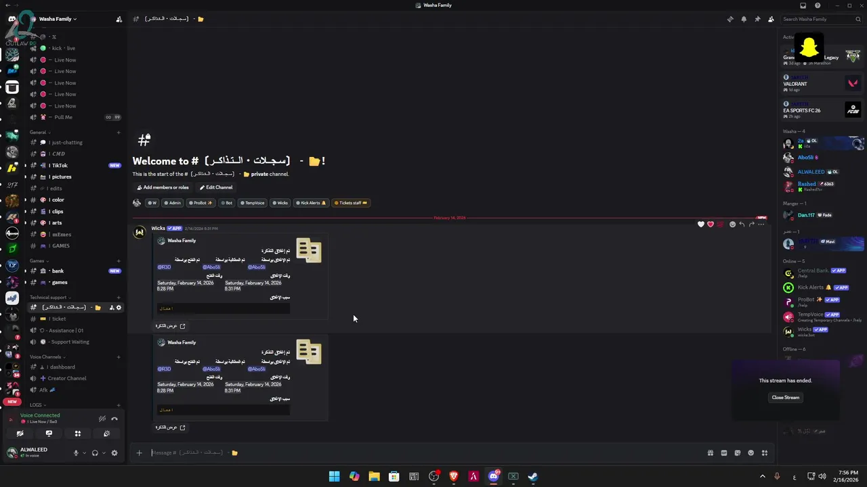Open edit channel gear on selected channel
This screenshot has width=867, height=487.
point(119,307)
